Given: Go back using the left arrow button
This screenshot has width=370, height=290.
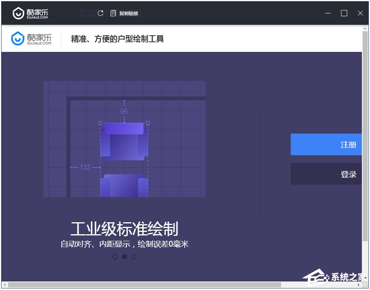Looking at the screenshot, I should 86,13.
